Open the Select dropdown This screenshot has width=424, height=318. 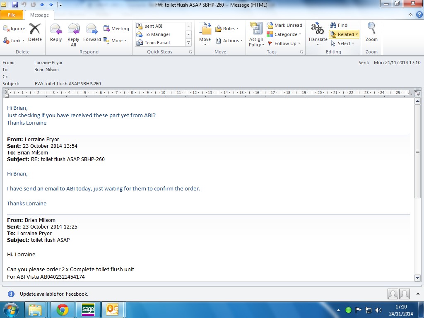pyautogui.click(x=342, y=43)
